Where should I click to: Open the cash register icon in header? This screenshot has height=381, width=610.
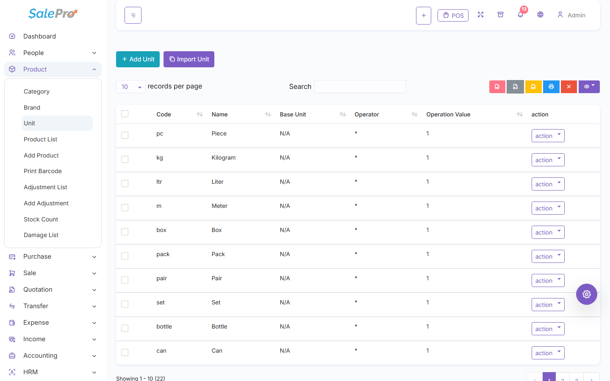pos(500,15)
